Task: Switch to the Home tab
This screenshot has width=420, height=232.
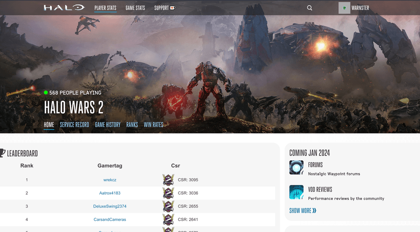Action: tap(49, 125)
